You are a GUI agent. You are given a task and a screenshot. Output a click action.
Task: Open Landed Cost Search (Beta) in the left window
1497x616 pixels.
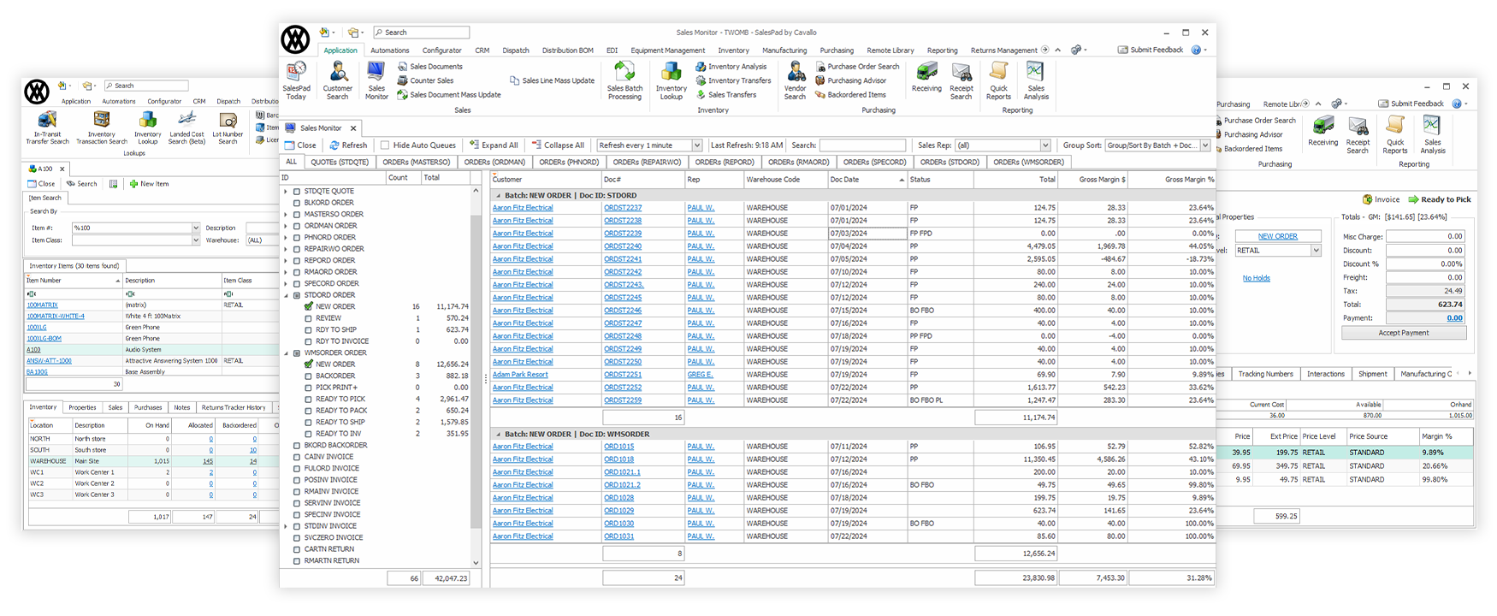point(186,128)
